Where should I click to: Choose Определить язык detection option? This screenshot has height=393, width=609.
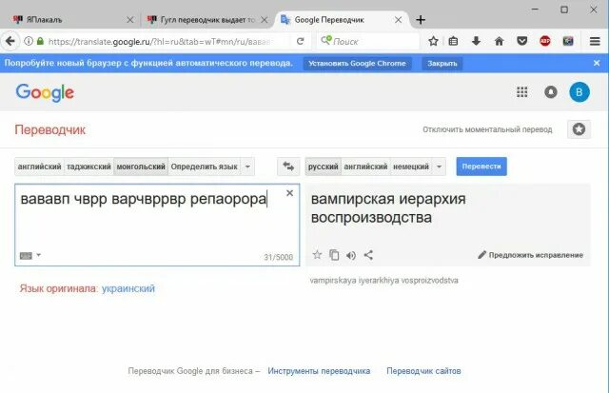point(204,167)
